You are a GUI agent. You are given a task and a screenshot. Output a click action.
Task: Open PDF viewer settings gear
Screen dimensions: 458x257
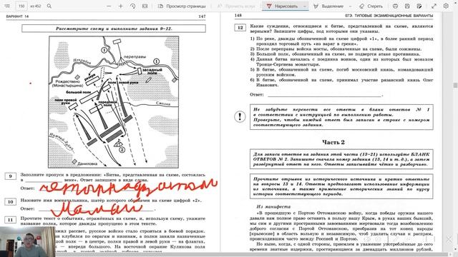[446, 6]
